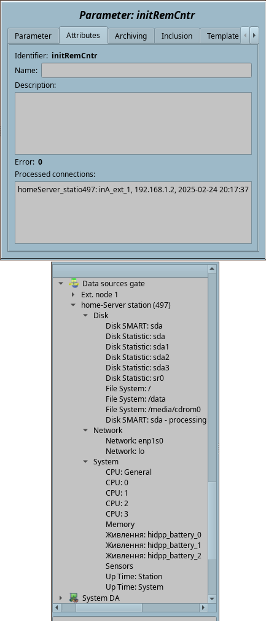Collapse the Disk tree branch
266x621 pixels.
(85, 315)
